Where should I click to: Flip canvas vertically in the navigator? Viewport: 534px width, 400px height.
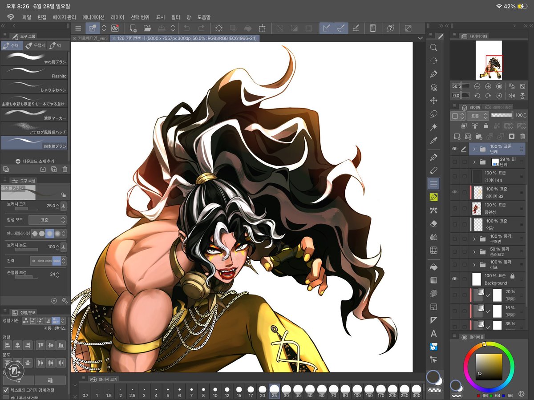522,96
